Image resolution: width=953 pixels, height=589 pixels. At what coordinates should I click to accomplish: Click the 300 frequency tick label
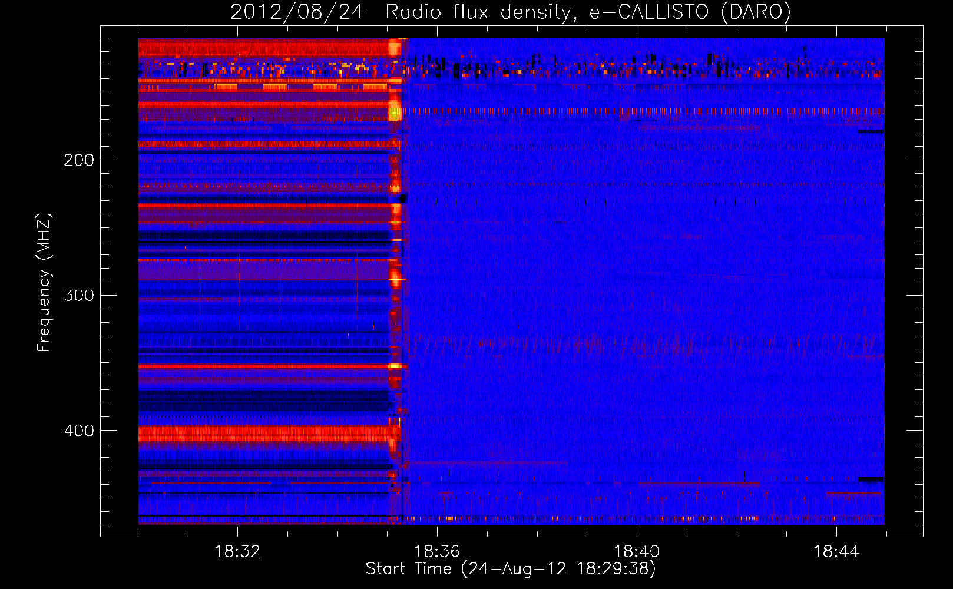tap(79, 295)
